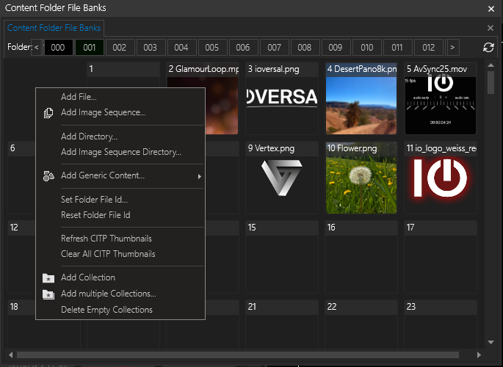Click the vertical scrollbar handle

pyautogui.click(x=491, y=81)
